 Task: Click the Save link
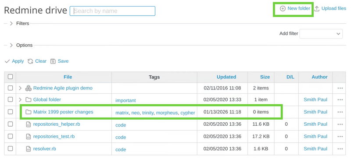pos(63,61)
